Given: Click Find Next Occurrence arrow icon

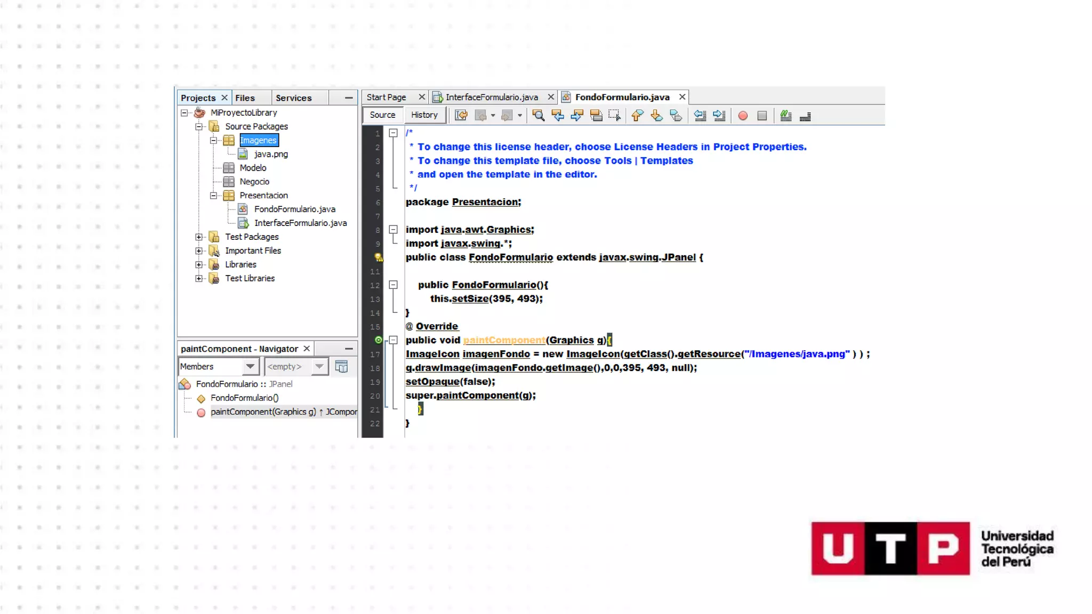Looking at the screenshot, I should pyautogui.click(x=577, y=116).
